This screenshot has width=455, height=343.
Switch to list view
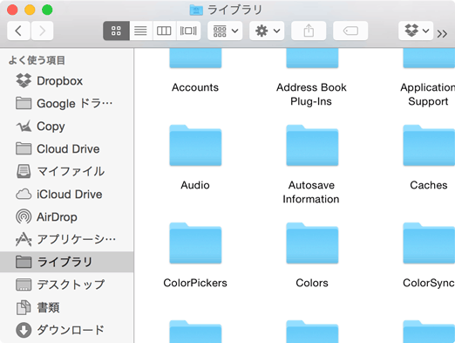point(140,31)
